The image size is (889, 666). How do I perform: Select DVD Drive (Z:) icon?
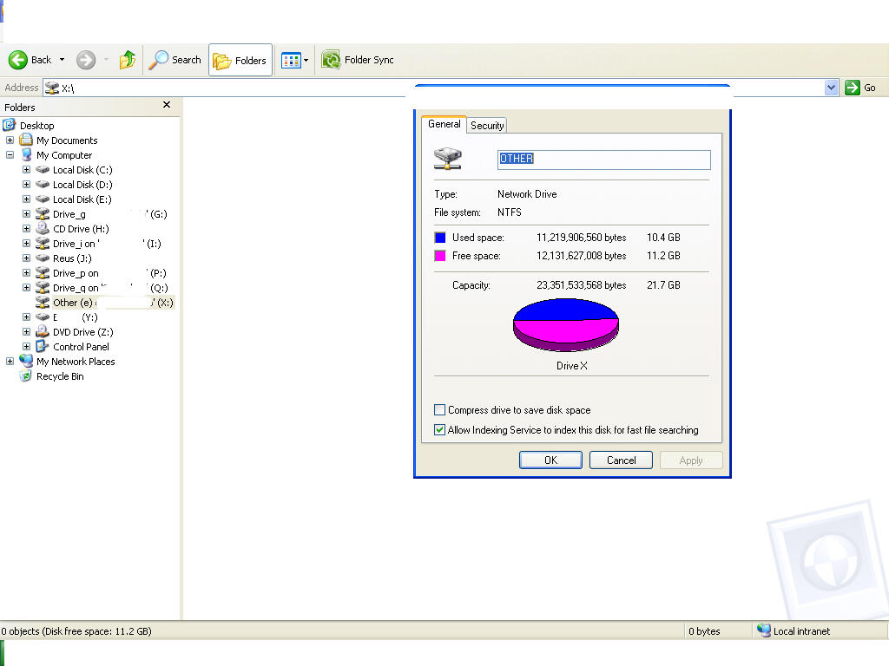(x=43, y=331)
